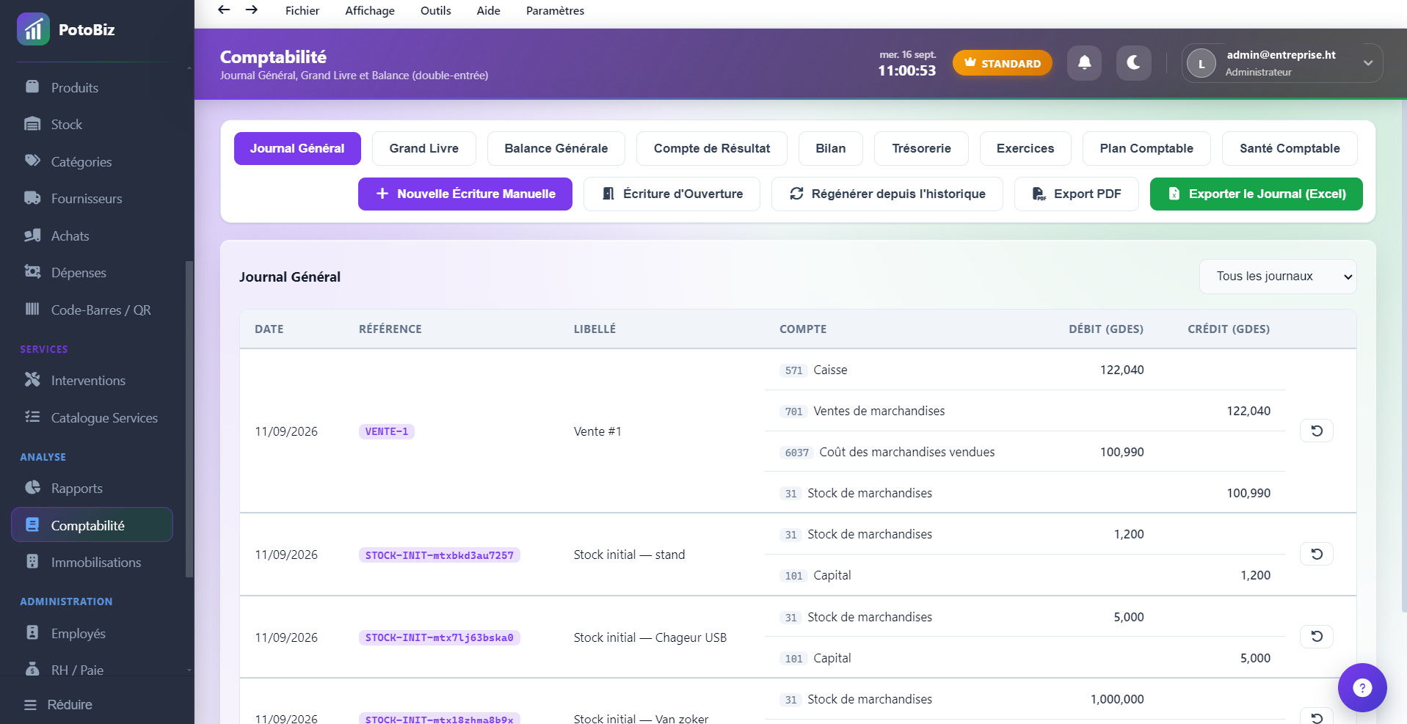Open the purple help question-mark button
Screen dimensions: 1407x724
coord(1361,687)
